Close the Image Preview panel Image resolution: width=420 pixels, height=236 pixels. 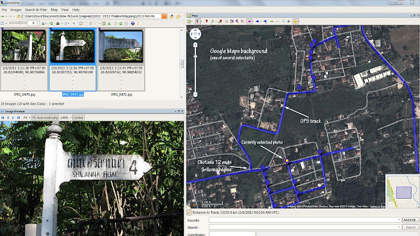click(182, 111)
